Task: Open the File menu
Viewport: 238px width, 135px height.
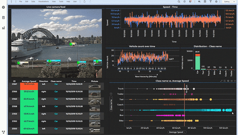Action: (x=21, y=2)
